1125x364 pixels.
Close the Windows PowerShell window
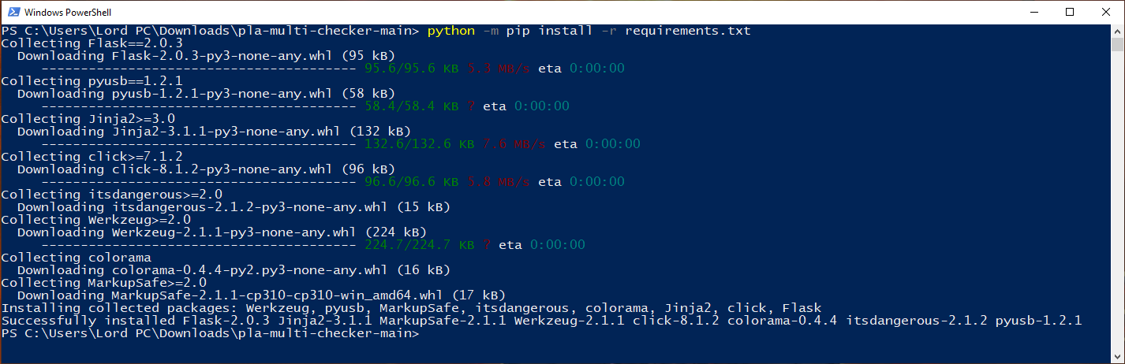pos(1106,12)
